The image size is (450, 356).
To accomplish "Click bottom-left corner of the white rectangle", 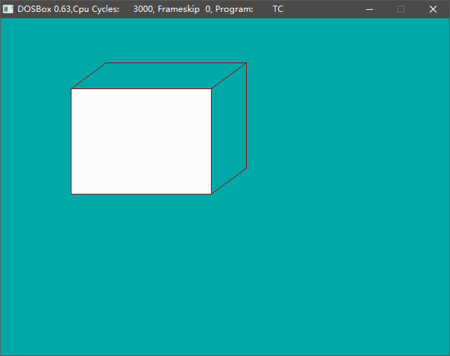I will [x=71, y=194].
